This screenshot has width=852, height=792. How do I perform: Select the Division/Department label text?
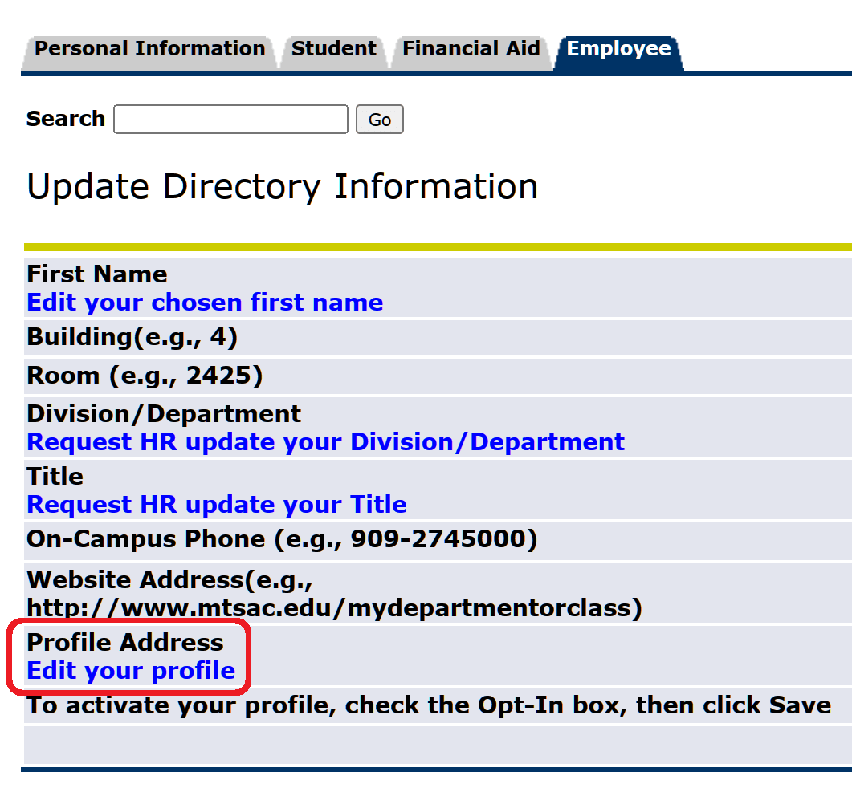(x=164, y=414)
